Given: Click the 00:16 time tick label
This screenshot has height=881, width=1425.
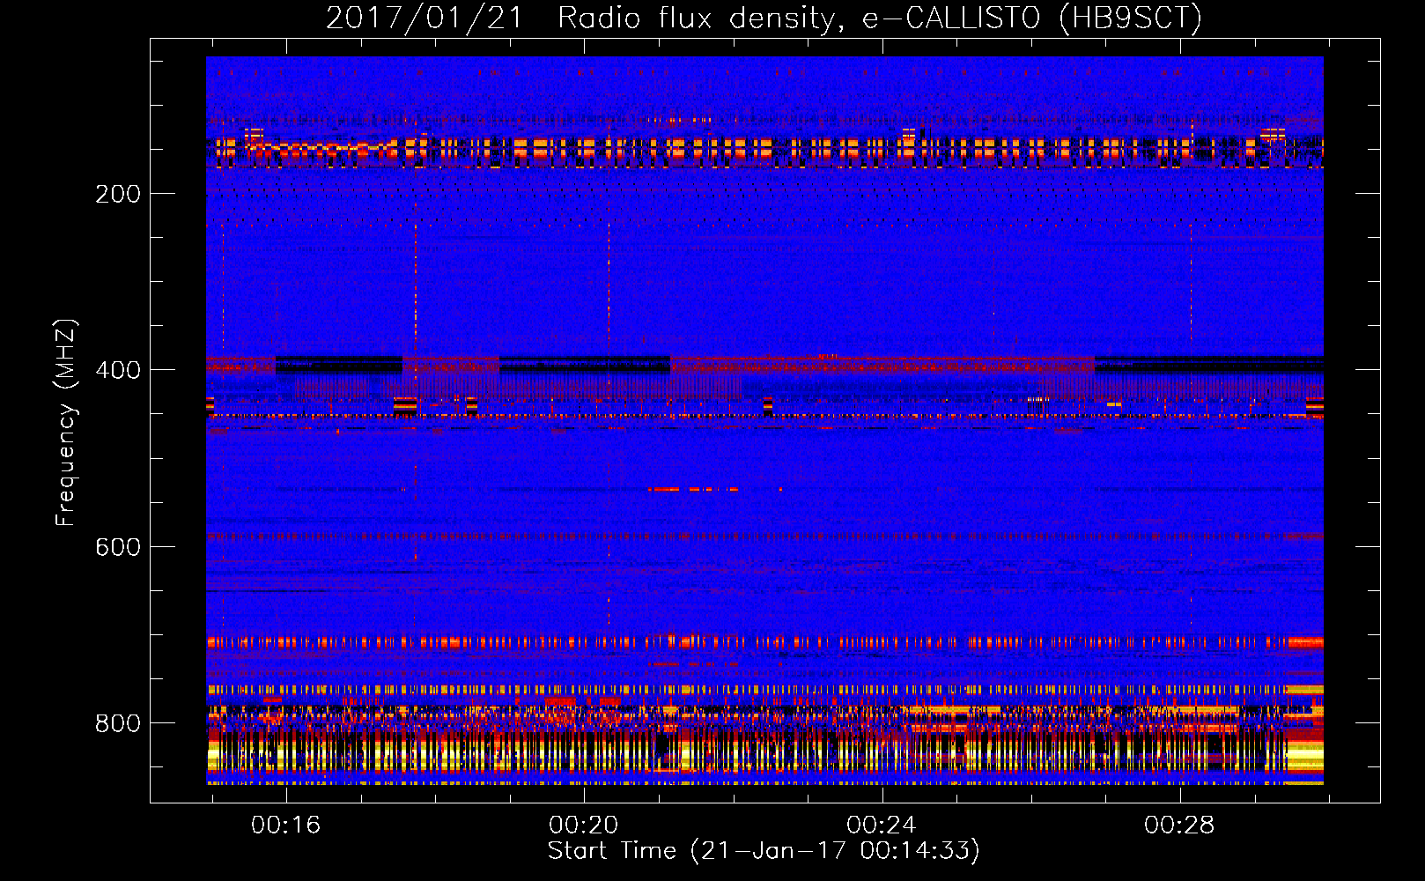Looking at the screenshot, I should (x=286, y=825).
